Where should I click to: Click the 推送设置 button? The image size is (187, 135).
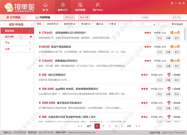(x=84, y=17)
